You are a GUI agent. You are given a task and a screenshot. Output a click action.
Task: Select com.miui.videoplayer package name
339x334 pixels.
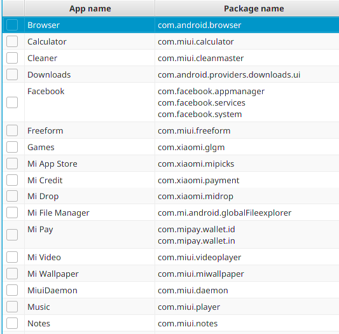[x=199, y=257]
